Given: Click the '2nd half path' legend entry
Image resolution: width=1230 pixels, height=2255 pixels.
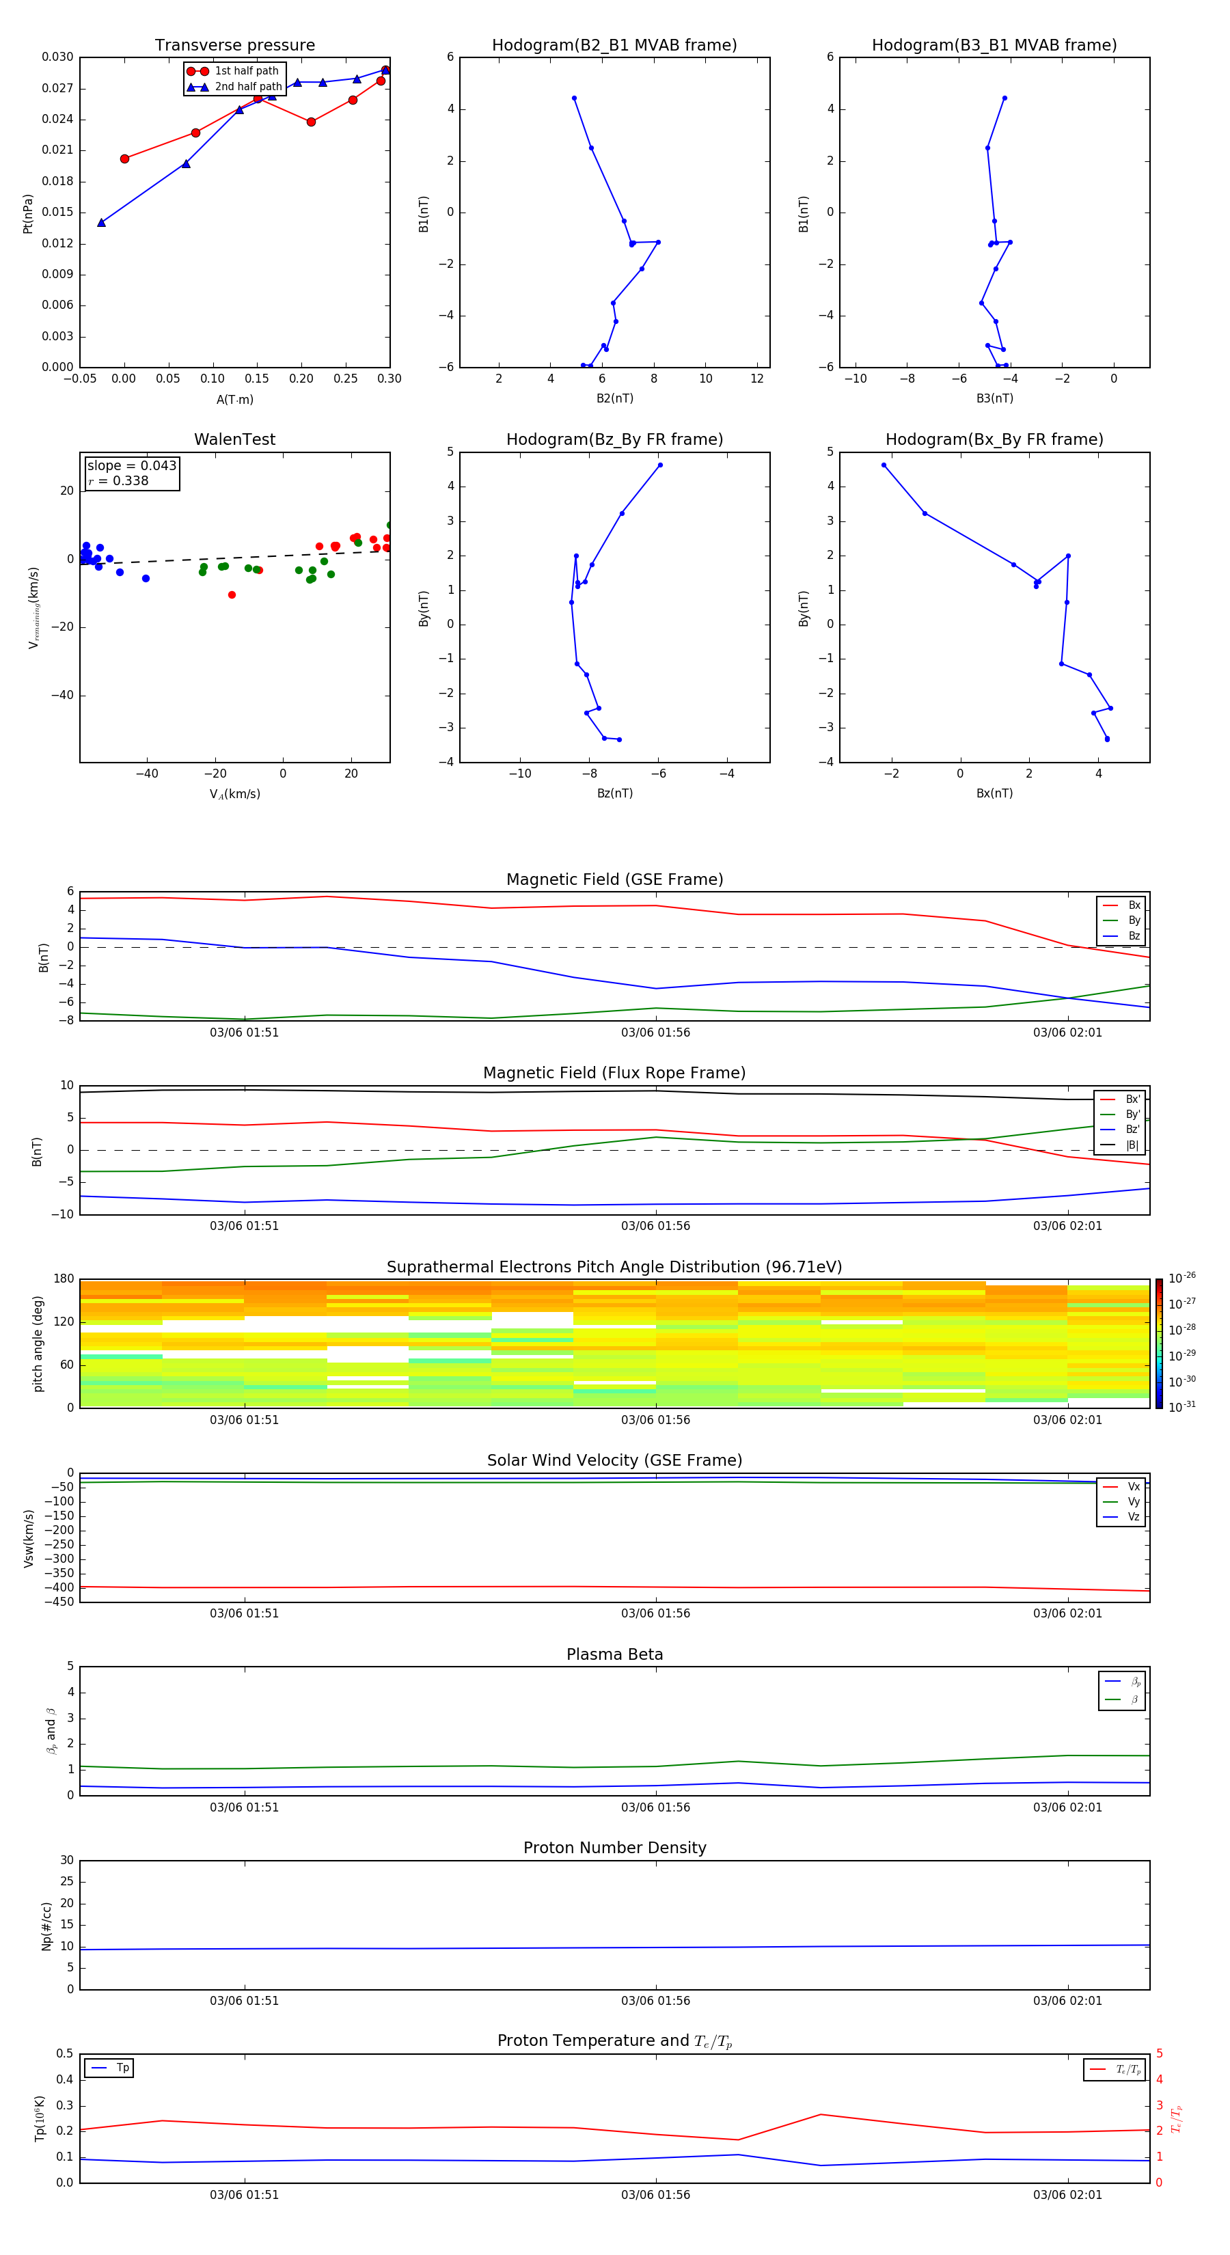Looking at the screenshot, I should [x=234, y=87].
